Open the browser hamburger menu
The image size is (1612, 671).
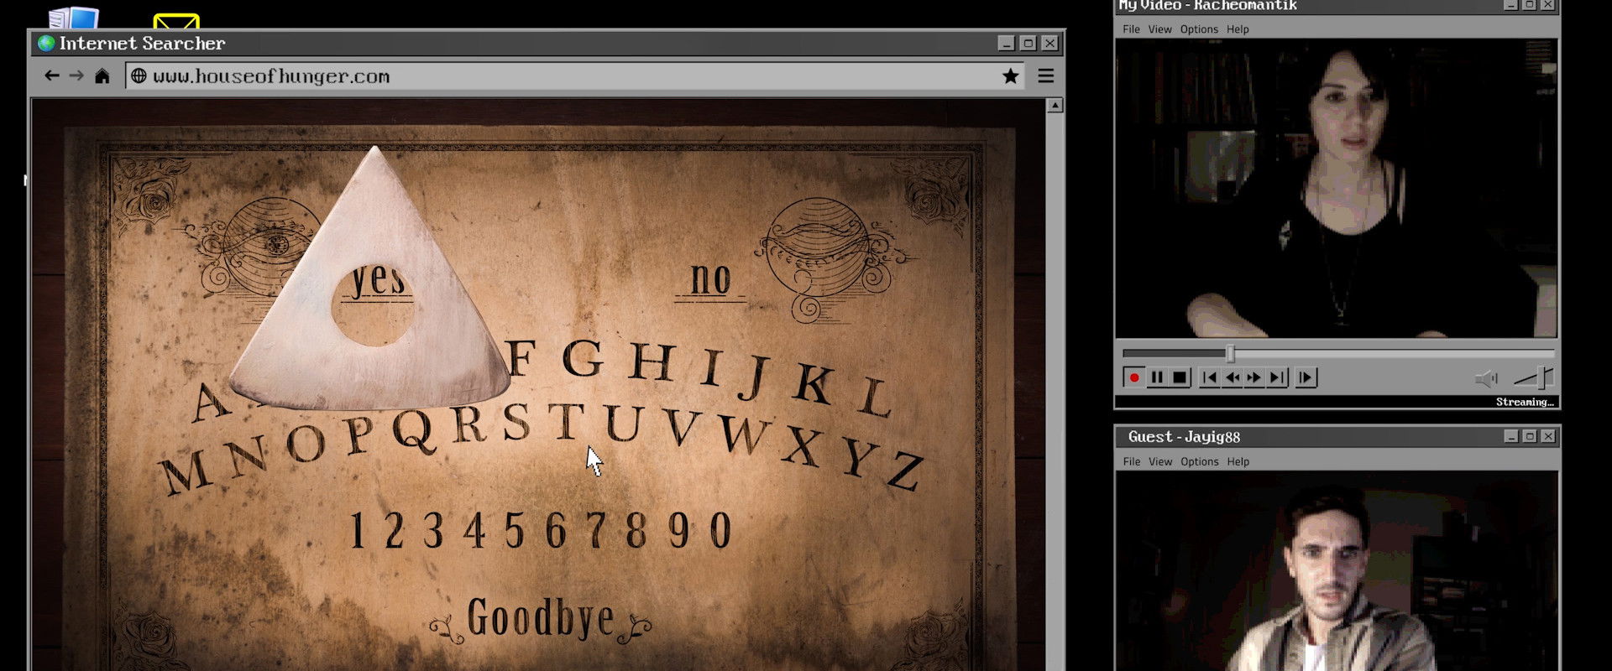pos(1045,76)
